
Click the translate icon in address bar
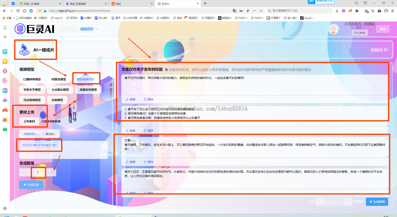[x=235, y=11]
